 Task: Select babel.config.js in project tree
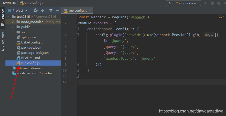point(33,42)
